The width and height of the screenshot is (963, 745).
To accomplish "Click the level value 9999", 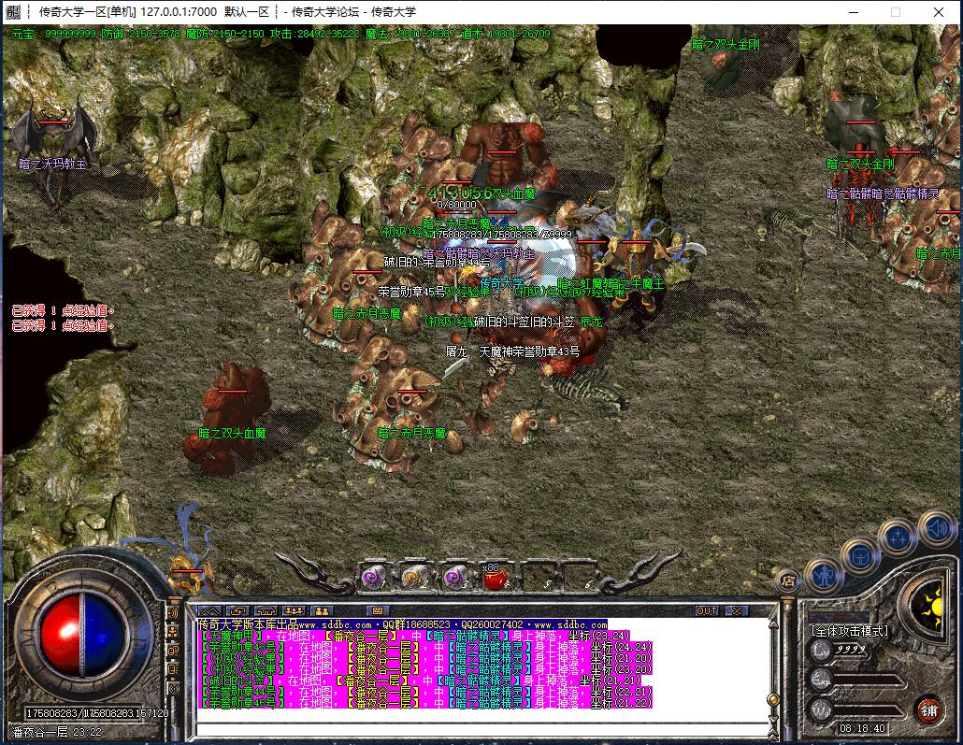I will coord(851,650).
